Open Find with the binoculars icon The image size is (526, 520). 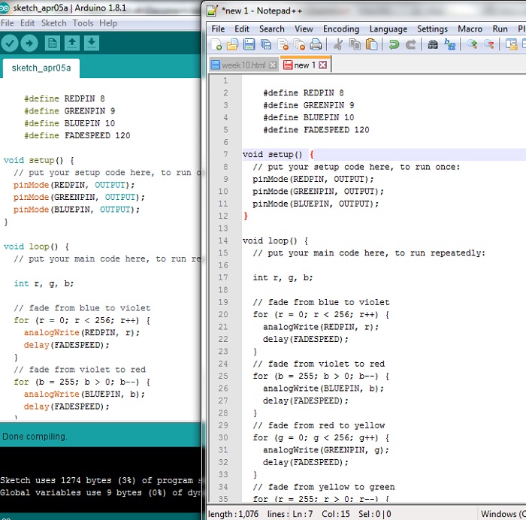point(433,44)
